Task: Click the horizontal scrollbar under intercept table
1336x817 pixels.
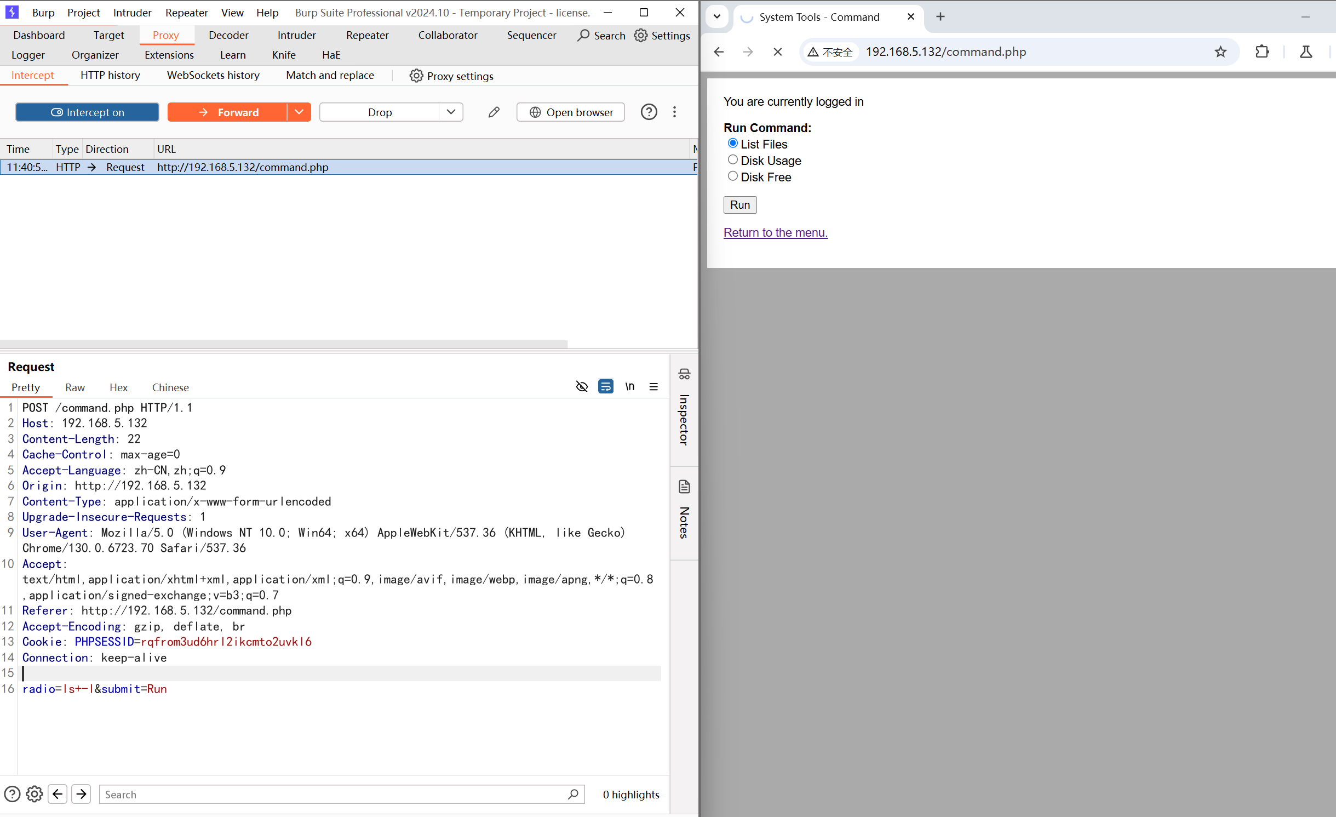Action: [284, 344]
